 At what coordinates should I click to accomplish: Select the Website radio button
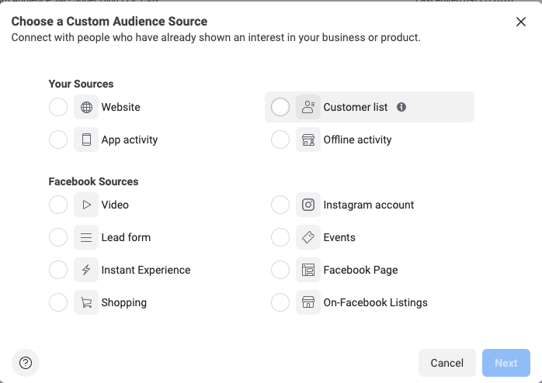(58, 107)
